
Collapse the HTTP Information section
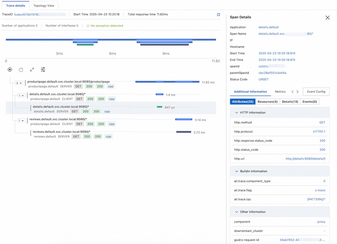coord(237,113)
